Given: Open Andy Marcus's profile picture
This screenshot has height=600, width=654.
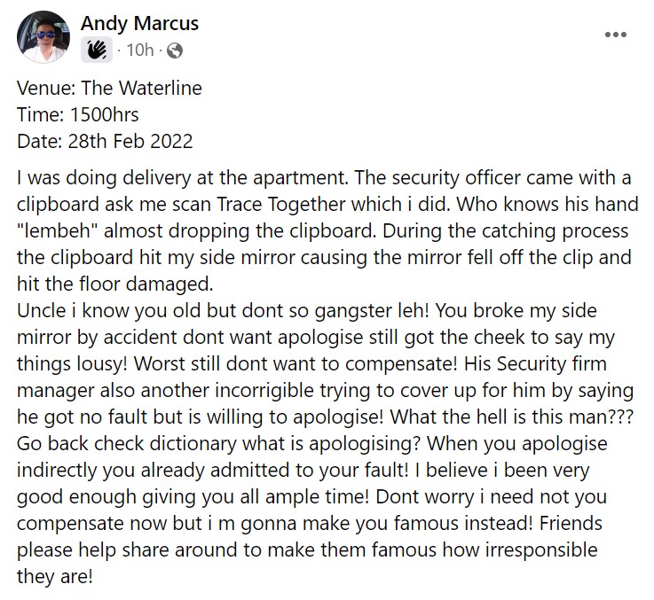Looking at the screenshot, I should click(43, 37).
